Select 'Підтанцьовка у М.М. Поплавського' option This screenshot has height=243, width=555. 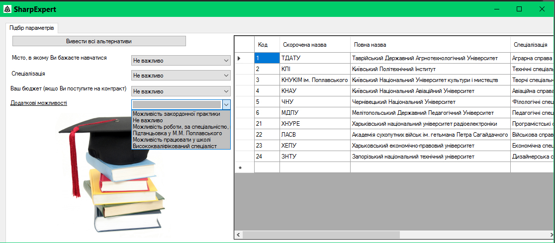[x=177, y=133]
